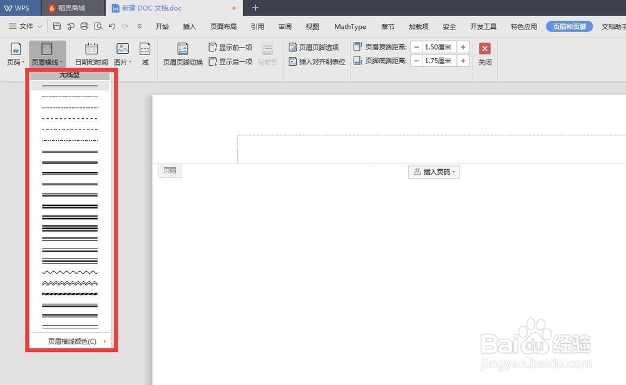Insert a 域 field

pyautogui.click(x=145, y=54)
